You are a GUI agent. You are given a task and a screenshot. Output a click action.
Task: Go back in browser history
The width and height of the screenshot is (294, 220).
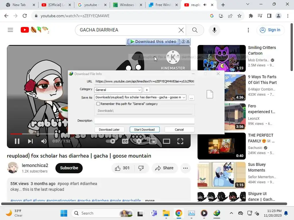click(x=6, y=16)
